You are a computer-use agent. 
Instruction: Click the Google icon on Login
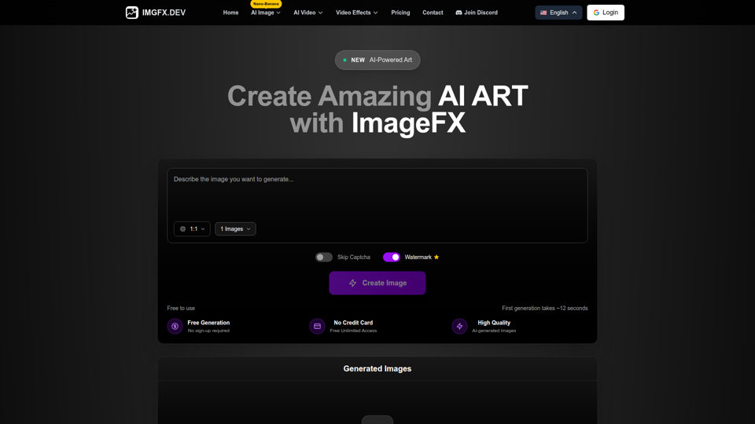coord(596,13)
